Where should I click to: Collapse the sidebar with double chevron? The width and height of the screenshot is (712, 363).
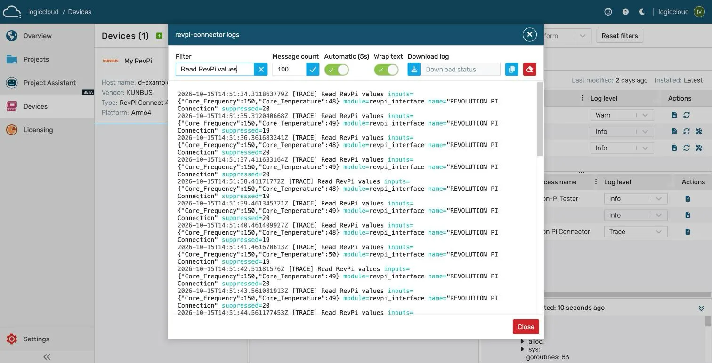[x=47, y=357]
